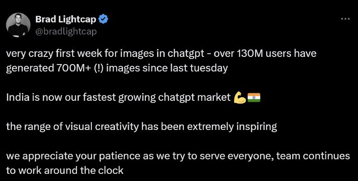Open Brad Lightcap's profile picture
Screen dimensions: 358x181
click(18, 25)
